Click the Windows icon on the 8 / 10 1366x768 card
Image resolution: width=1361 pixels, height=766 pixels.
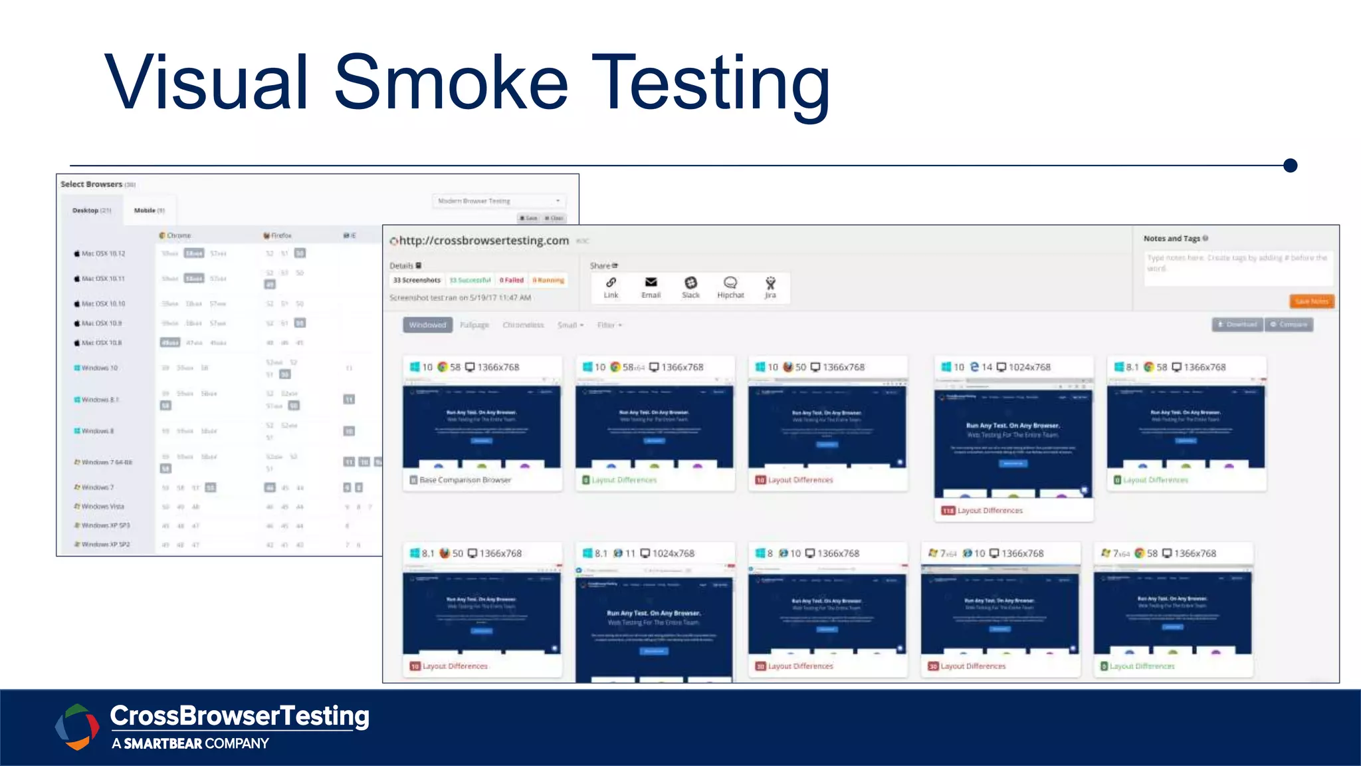click(760, 553)
